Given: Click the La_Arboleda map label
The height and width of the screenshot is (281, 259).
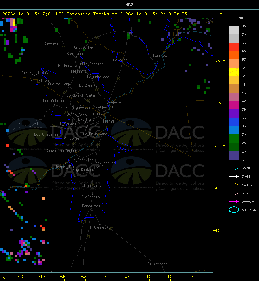Looking at the screenshot, I should click(98, 77).
